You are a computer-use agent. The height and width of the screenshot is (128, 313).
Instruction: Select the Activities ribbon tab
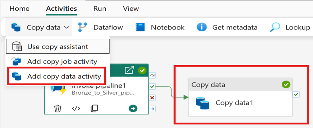[61, 9]
